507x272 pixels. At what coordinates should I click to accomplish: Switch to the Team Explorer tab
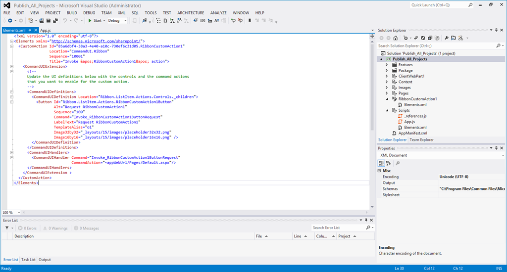(x=422, y=140)
